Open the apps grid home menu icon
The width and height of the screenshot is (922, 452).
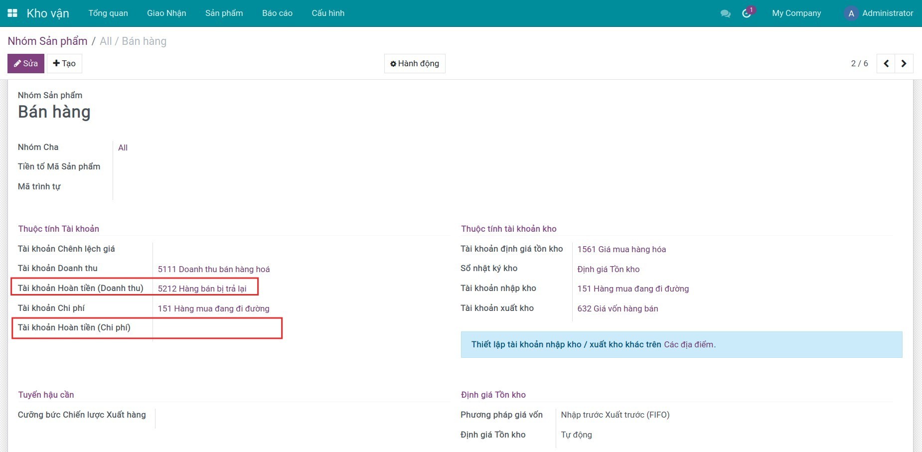pos(12,13)
